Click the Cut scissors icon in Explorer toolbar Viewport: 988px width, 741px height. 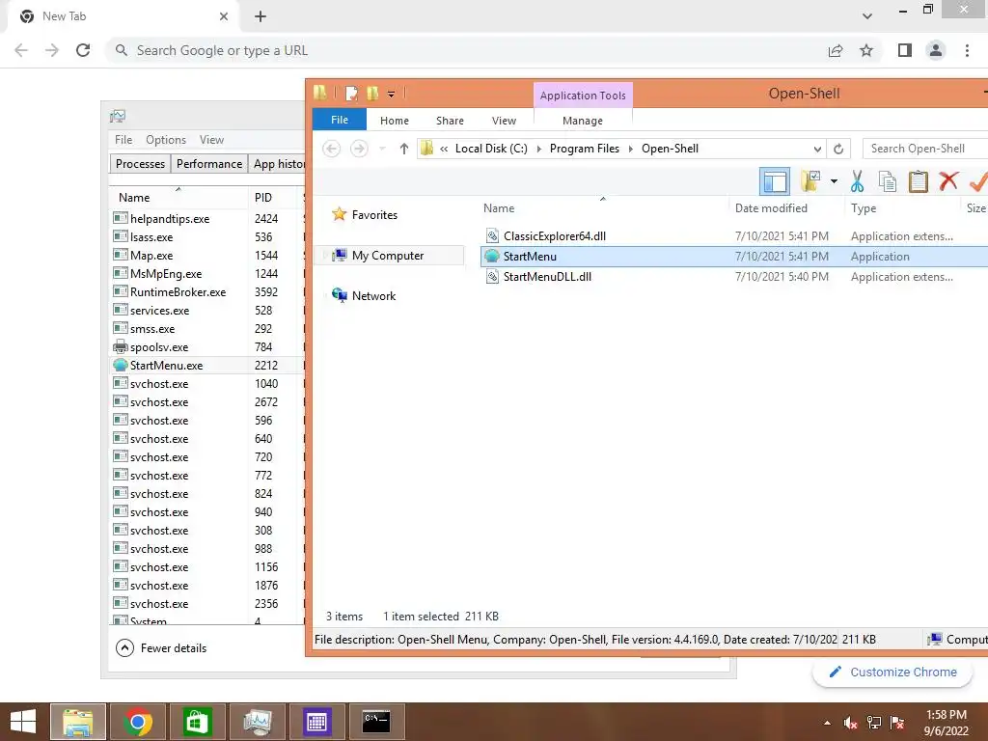857,181
